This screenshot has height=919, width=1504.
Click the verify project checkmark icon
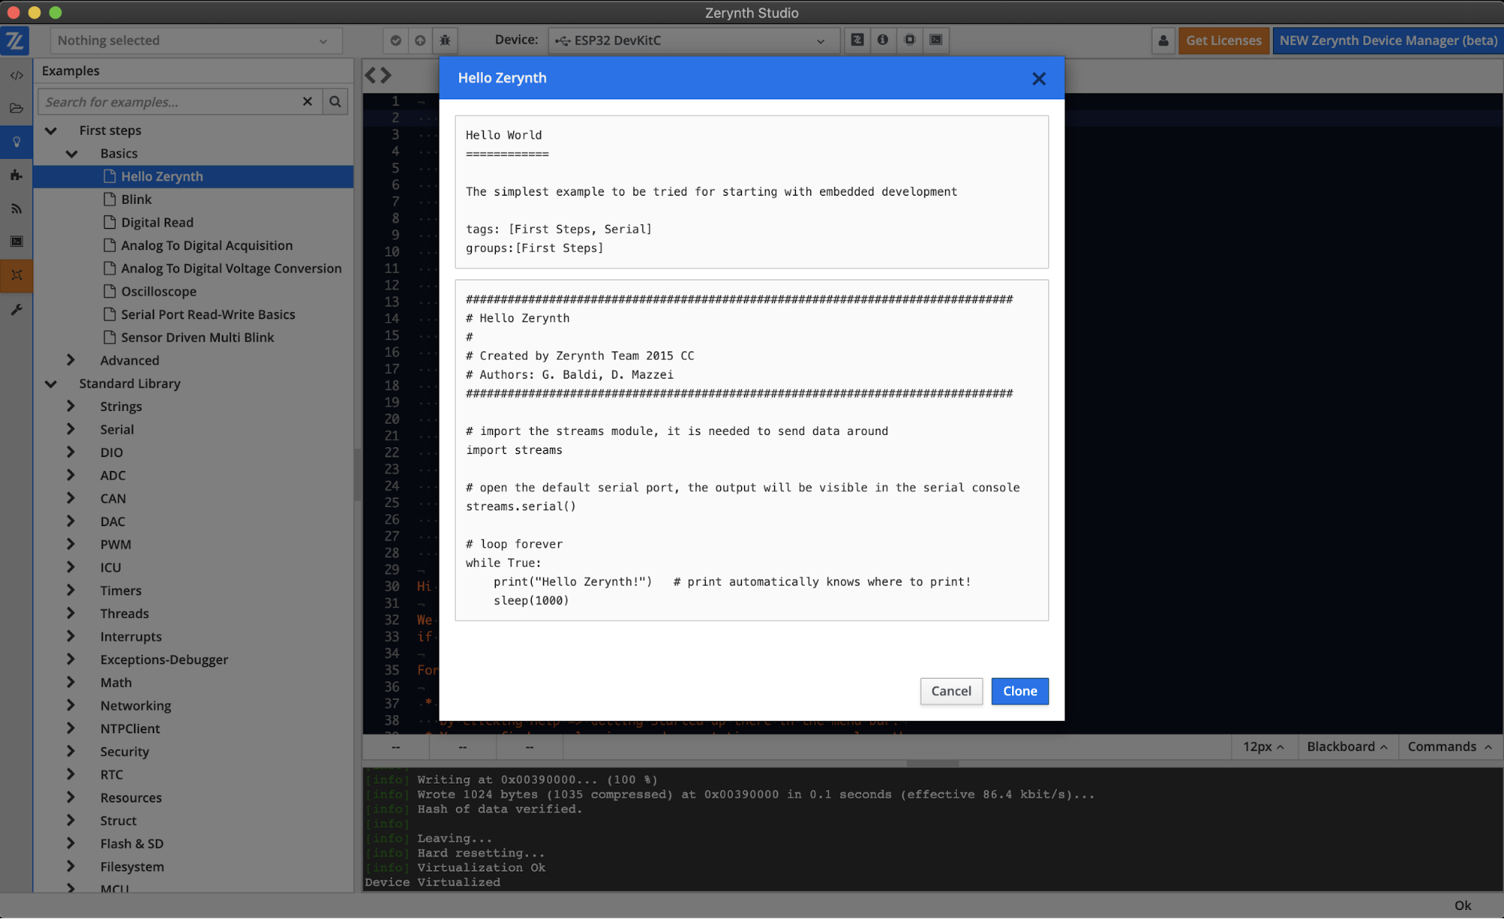click(396, 41)
